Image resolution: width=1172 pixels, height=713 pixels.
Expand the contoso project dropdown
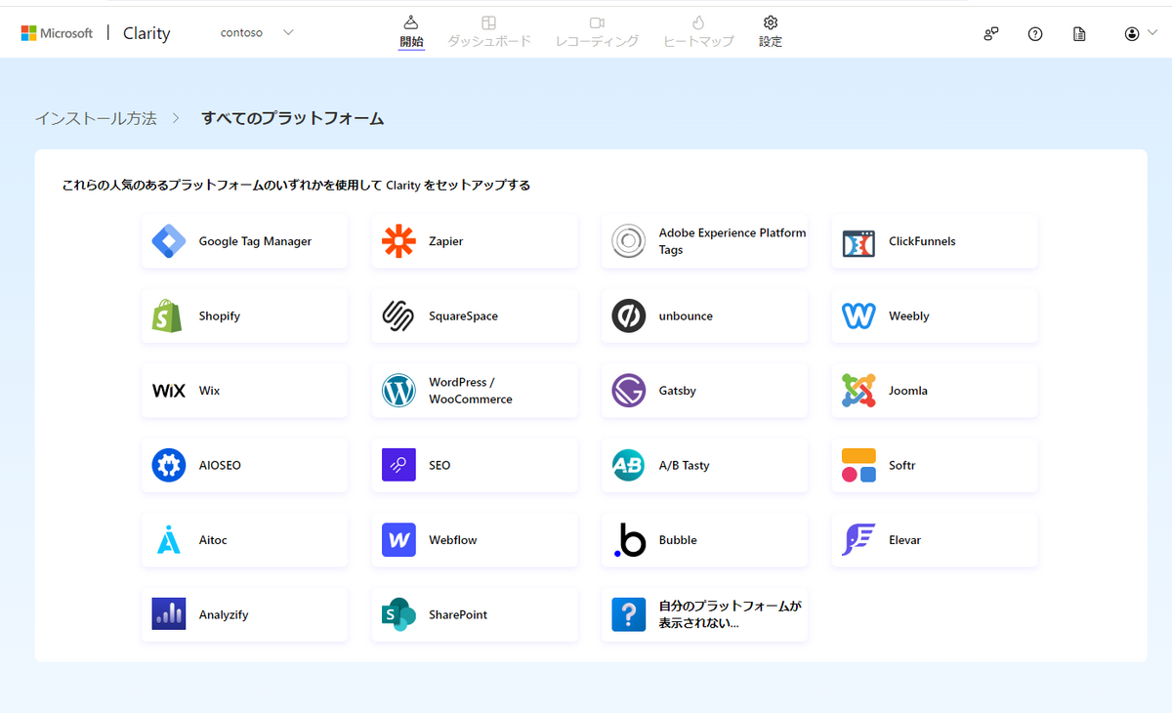tap(257, 32)
